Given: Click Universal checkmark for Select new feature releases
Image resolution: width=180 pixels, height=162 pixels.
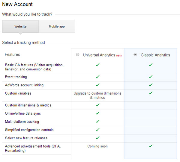Looking at the screenshot, I should click(x=97, y=138).
